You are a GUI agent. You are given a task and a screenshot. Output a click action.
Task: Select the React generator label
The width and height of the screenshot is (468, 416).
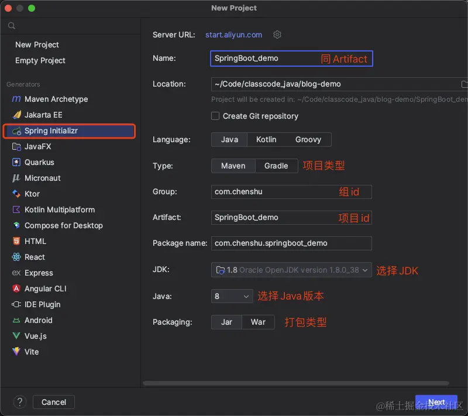coord(35,257)
